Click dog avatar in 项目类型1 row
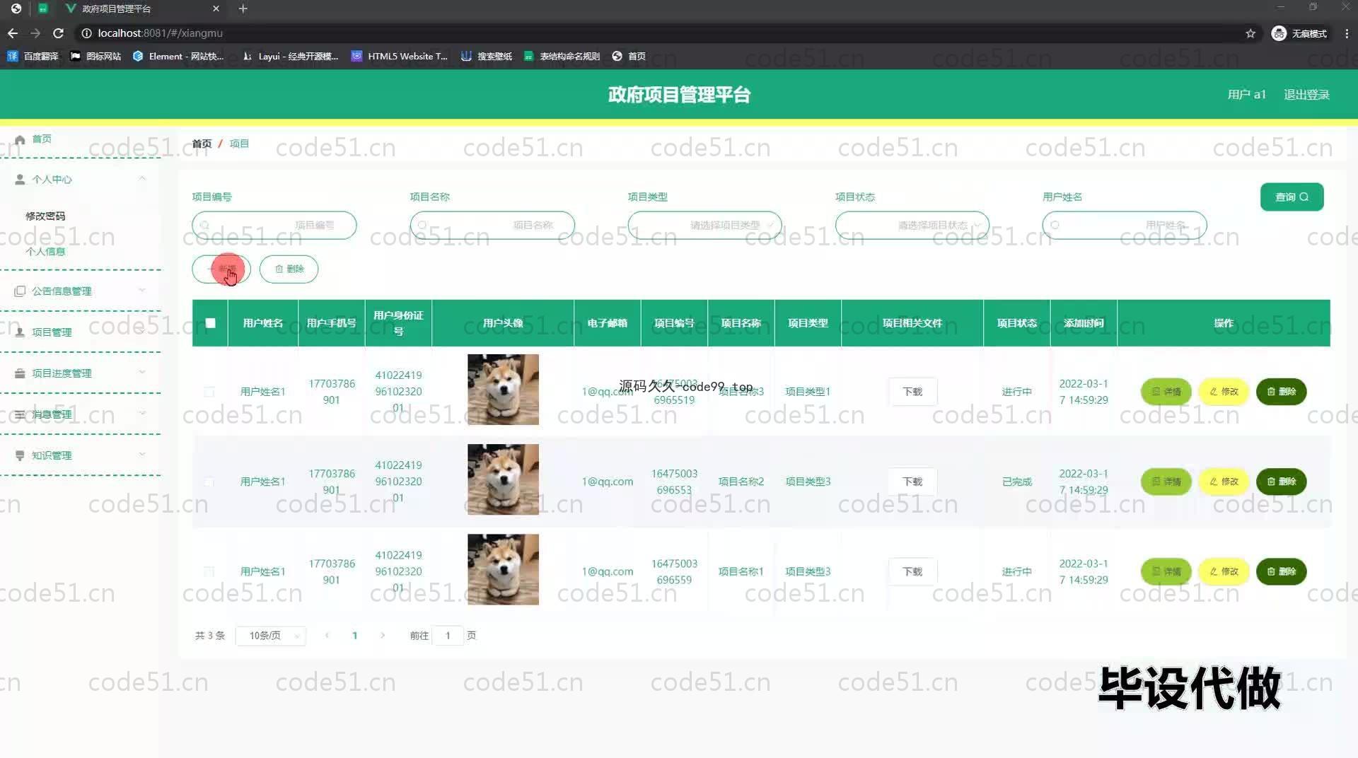The image size is (1358, 758). coord(503,390)
